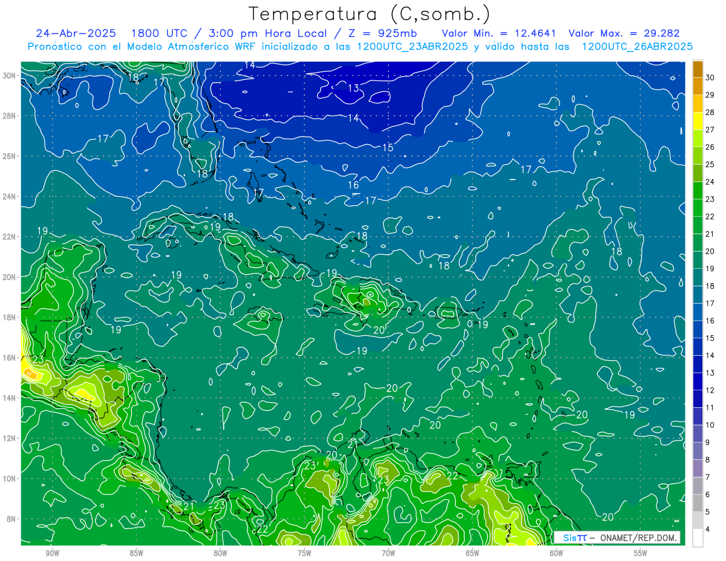Image resolution: width=726 pixels, height=561 pixels.
Task: Click the green legend band between 22 and 23
Action: click(698, 208)
